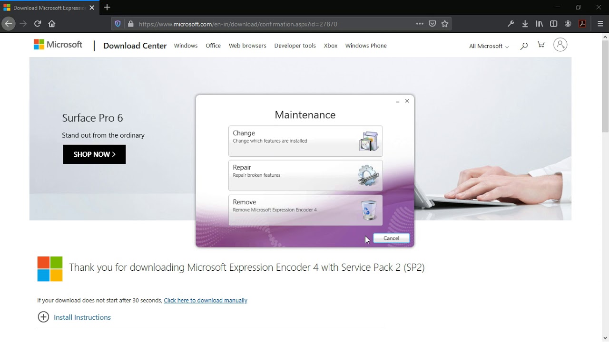Sign in via Microsoft account avatar
609x342 pixels.
560,45
